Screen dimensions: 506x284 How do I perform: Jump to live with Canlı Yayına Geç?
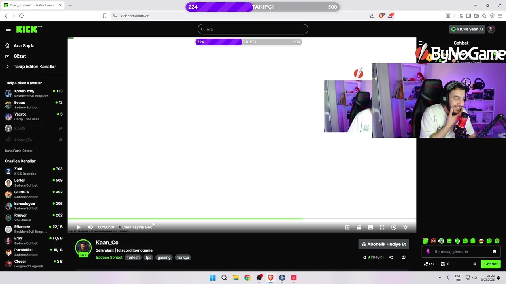tap(136, 227)
